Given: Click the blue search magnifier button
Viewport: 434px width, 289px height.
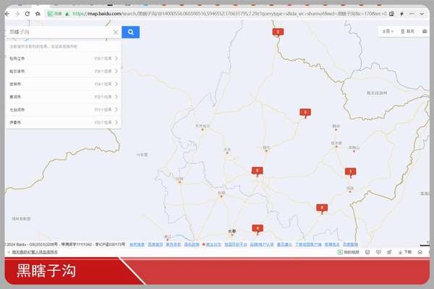Looking at the screenshot, I should [130, 32].
